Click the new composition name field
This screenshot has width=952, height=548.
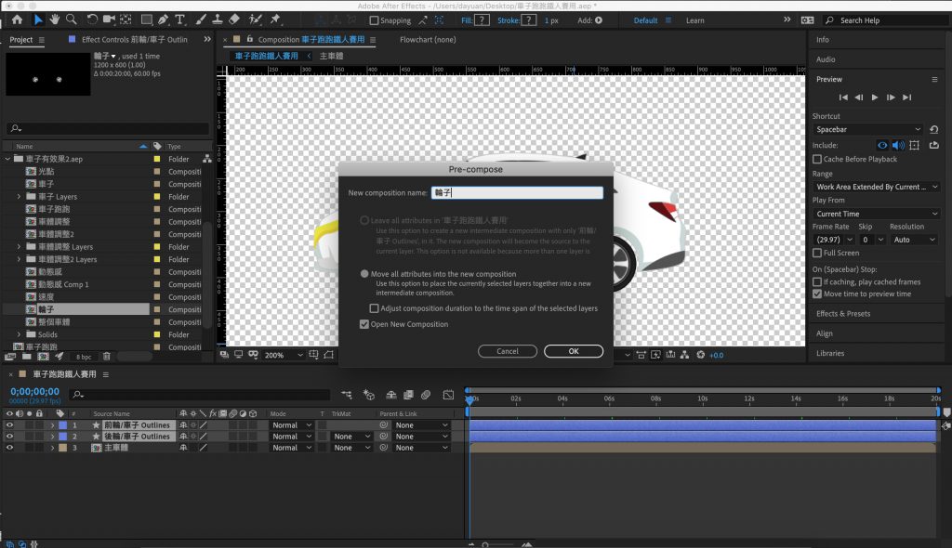pos(518,193)
